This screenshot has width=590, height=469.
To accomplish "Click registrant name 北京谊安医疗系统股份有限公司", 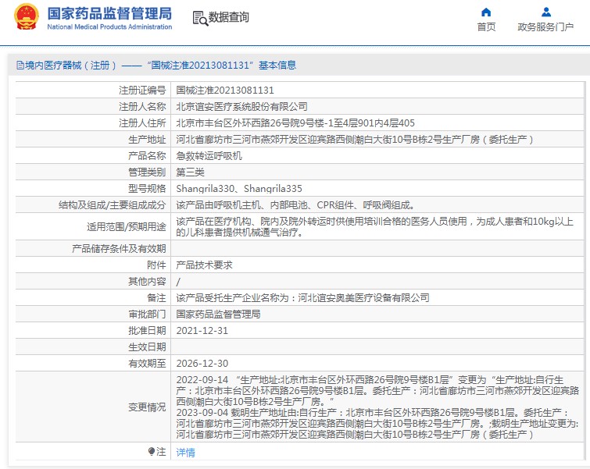I will click(x=241, y=106).
